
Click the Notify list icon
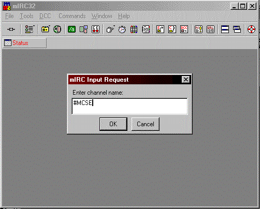[198, 29]
